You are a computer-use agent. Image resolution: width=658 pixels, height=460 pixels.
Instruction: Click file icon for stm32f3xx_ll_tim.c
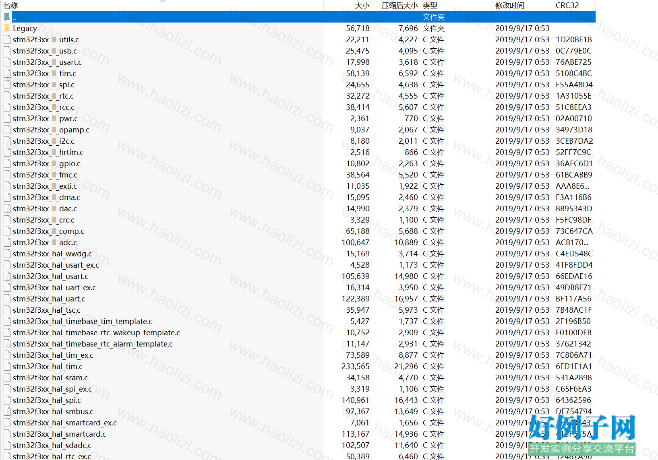point(7,73)
